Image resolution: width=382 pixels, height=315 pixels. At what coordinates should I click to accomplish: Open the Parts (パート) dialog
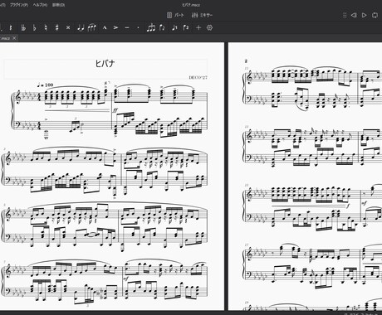click(x=175, y=15)
